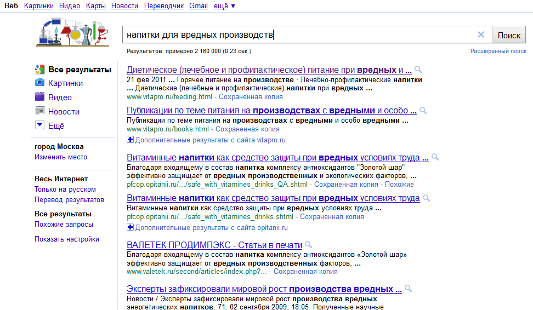Click the Google chemistry doodle logo
The width and height of the screenshot is (533, 310).
tap(72, 32)
